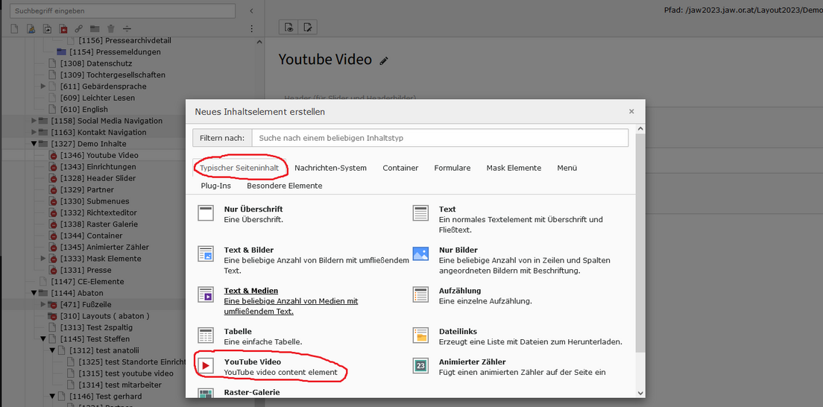Screen dimensions: 823x407
Task: Select the new standard page icon in tree toolbar
Action: point(15,29)
